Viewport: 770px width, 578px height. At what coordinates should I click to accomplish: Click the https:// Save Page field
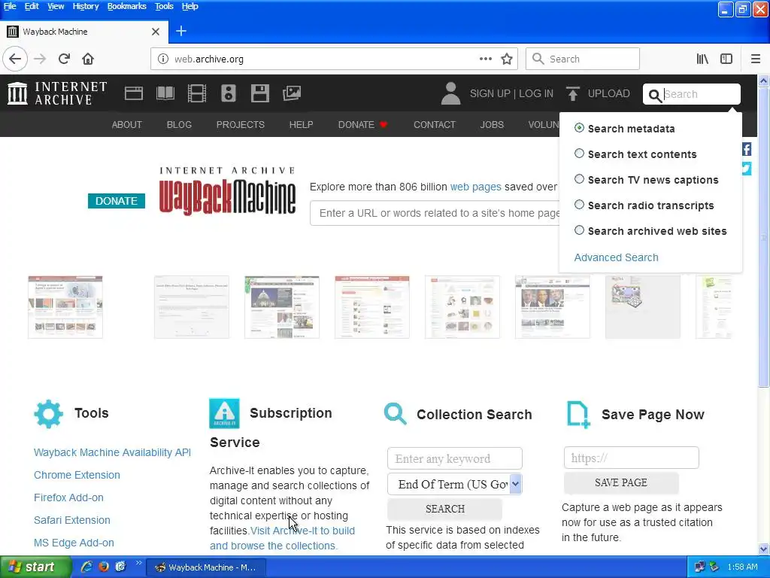[x=632, y=458]
